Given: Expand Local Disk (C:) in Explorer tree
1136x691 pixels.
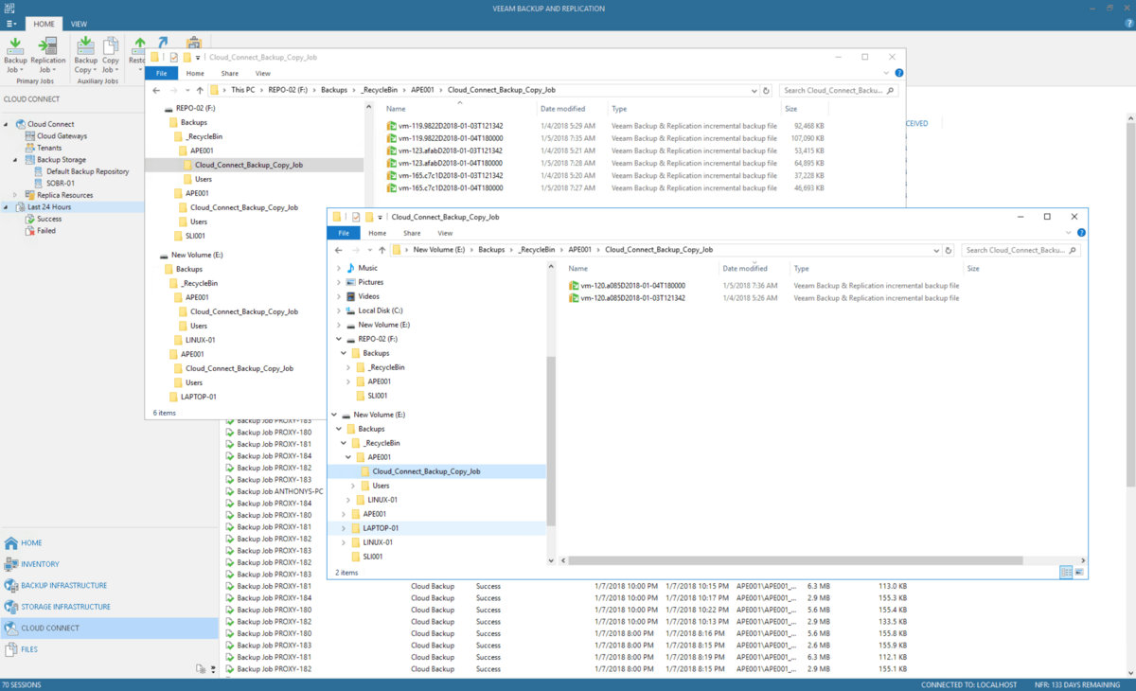Looking at the screenshot, I should coord(338,310).
